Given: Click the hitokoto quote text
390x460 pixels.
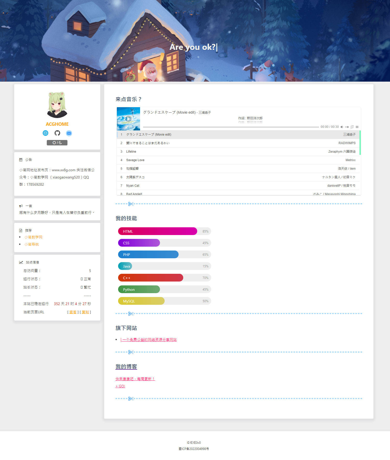Looking at the screenshot, I should coord(57,213).
